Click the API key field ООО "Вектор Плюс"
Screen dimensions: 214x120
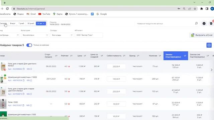point(89,35)
